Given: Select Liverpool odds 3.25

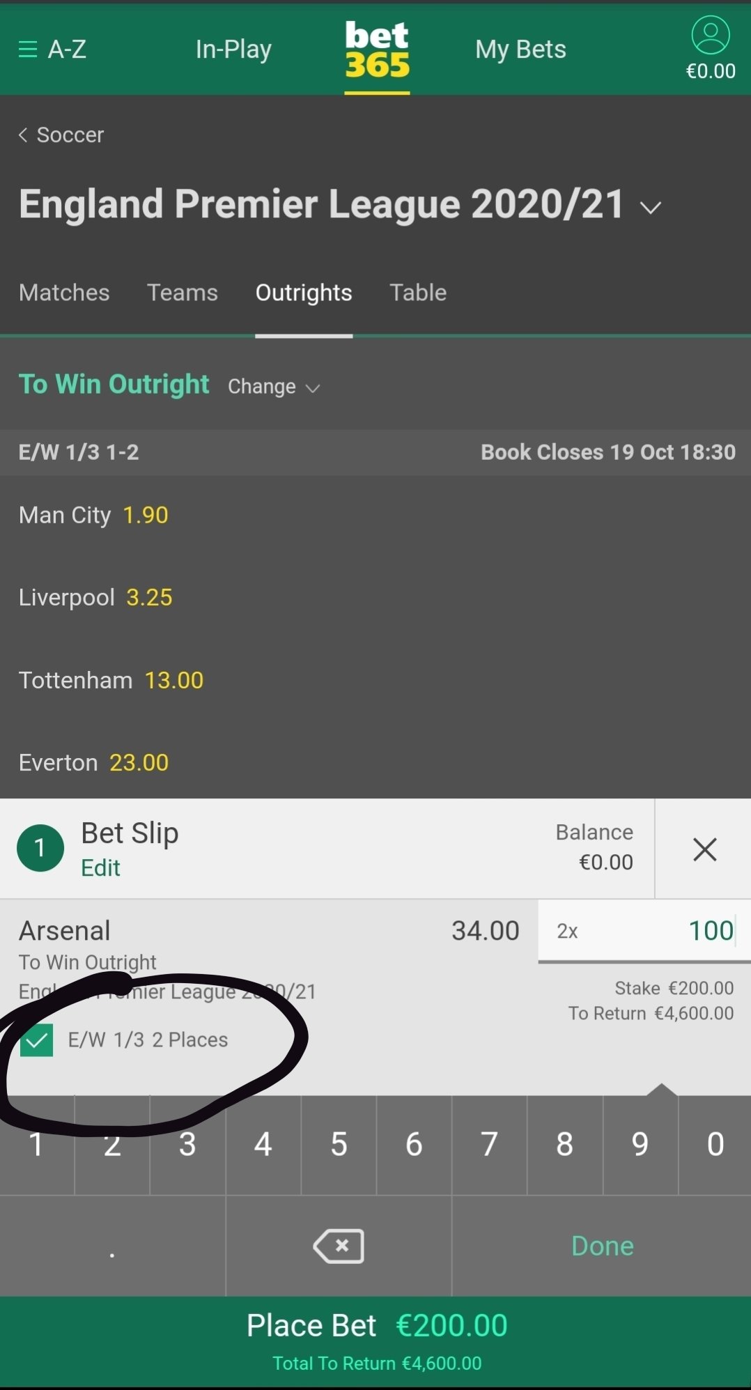Looking at the screenshot, I should [x=149, y=598].
